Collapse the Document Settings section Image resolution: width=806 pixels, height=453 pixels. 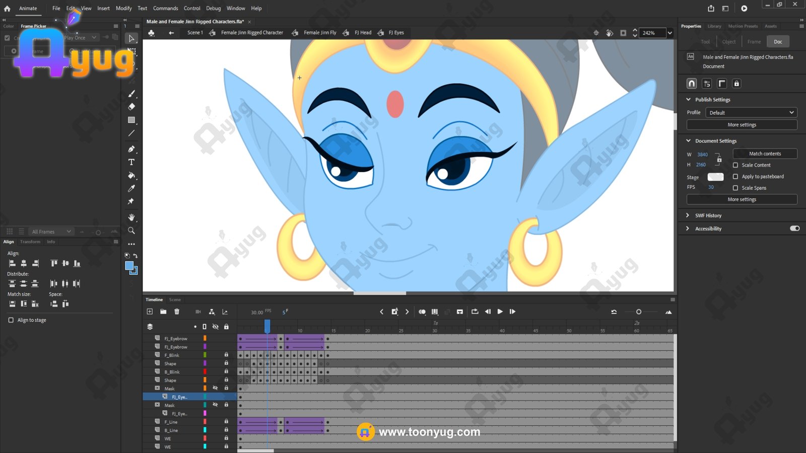[688, 141]
